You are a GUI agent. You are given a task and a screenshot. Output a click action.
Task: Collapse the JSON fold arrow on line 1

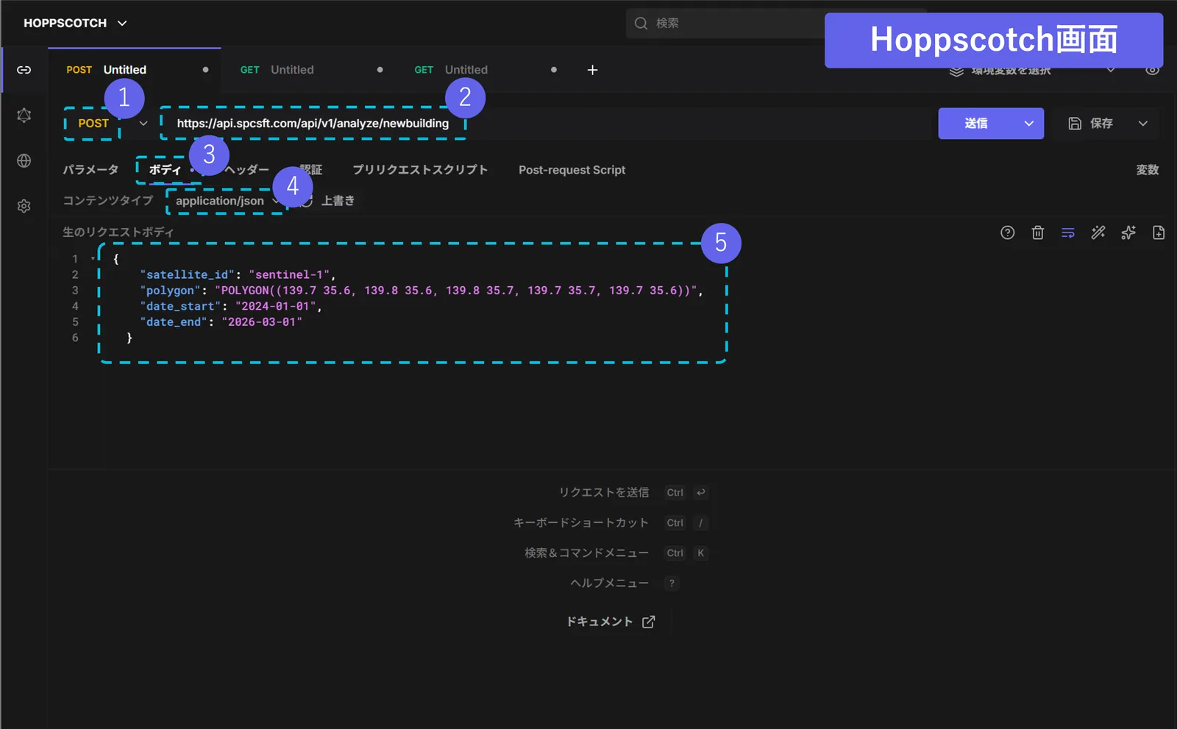coord(93,259)
